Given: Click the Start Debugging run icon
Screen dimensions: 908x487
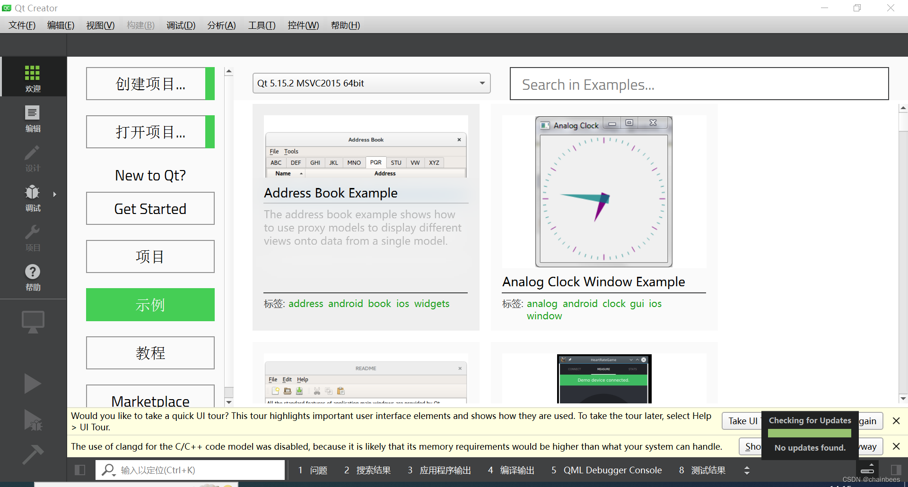Looking at the screenshot, I should (33, 420).
